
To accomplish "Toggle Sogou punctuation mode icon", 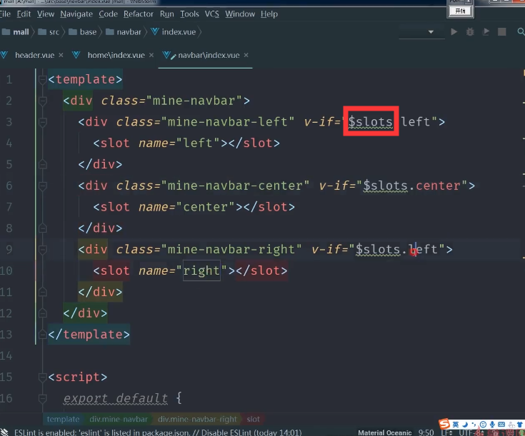I will 474,425.
